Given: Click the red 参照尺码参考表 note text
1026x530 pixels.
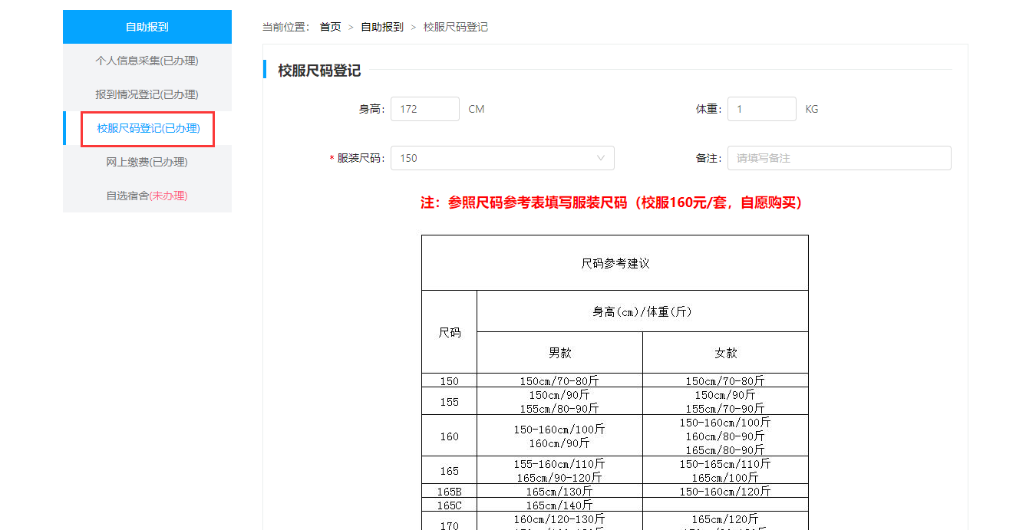Looking at the screenshot, I should pos(612,202).
